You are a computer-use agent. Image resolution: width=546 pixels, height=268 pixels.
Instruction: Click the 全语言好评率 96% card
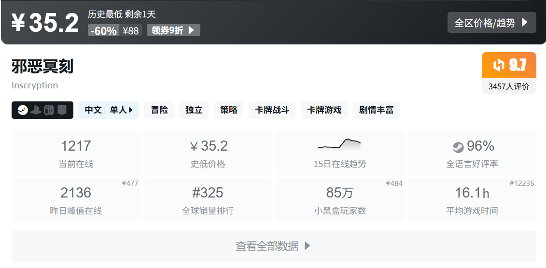coord(472,153)
